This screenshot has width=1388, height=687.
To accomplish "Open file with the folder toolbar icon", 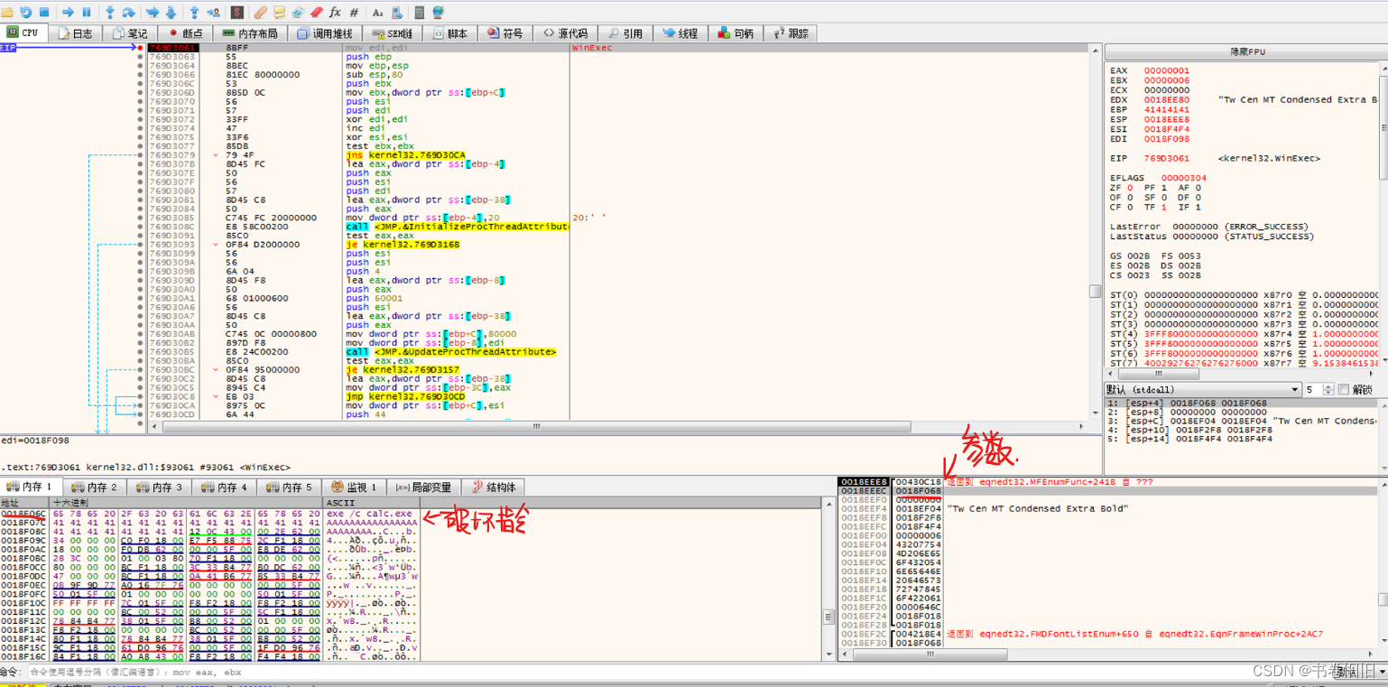I will coord(7,13).
